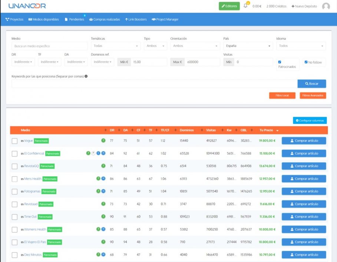The width and height of the screenshot is (337, 262).
Task: Click Comprar artículo for Vogue
Action: point(304,141)
